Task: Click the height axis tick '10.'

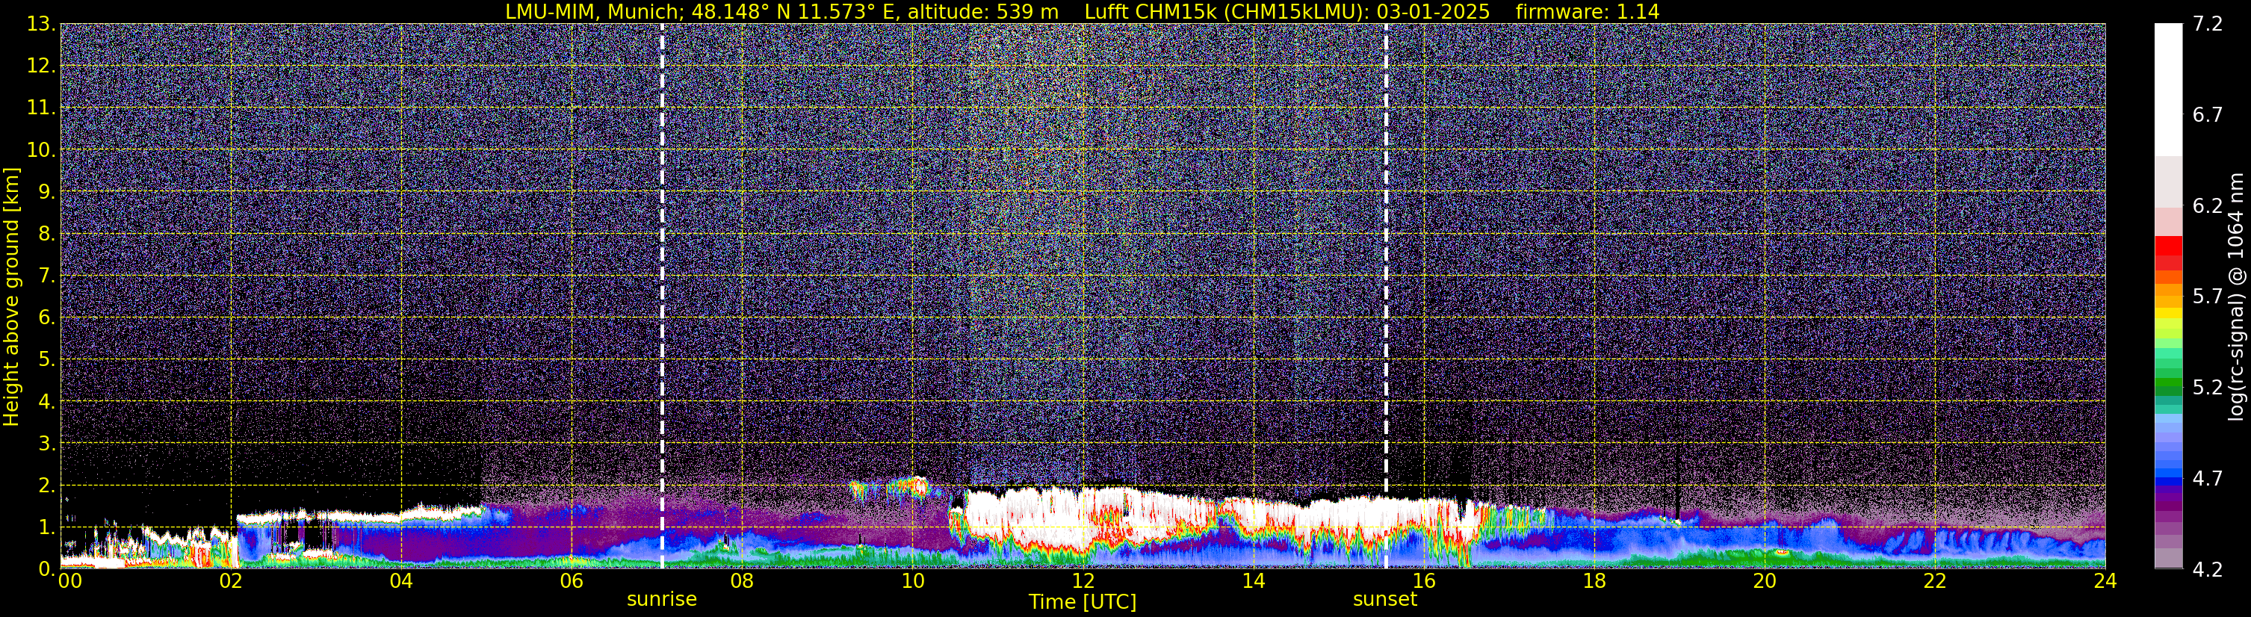Action: (x=41, y=149)
